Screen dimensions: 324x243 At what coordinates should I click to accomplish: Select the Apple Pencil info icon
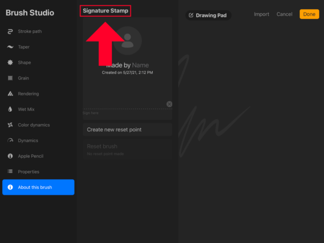point(10,156)
